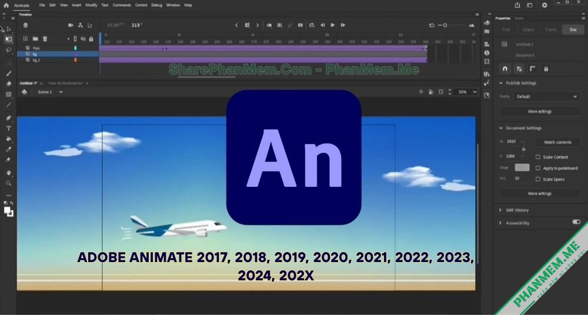Toggle the Accessibility switch
Screen dimensions: 588x315
click(x=576, y=222)
